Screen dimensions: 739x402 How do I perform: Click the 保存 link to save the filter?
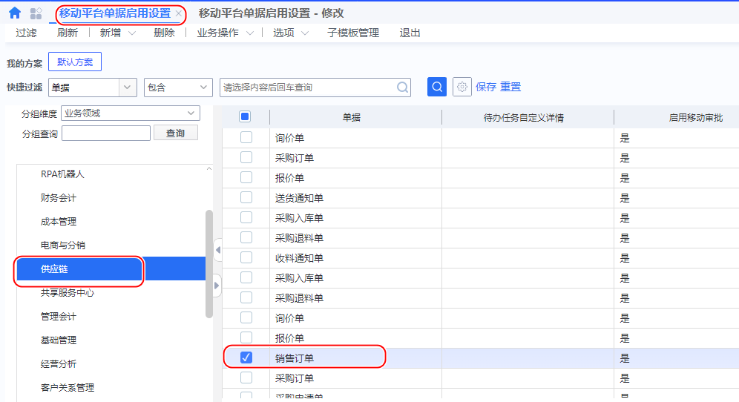coord(486,87)
